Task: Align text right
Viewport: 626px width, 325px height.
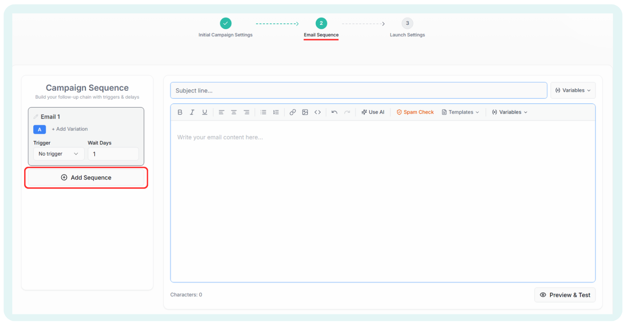Action: click(246, 112)
